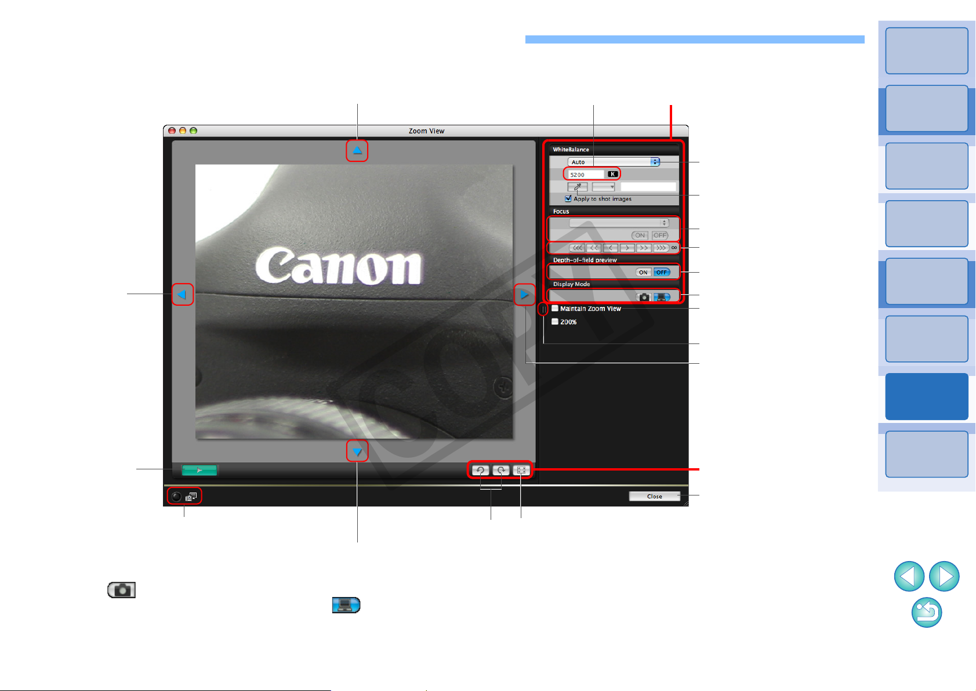The width and height of the screenshot is (976, 691).
Task: Nudge focus farther with > button
Action: coord(627,248)
